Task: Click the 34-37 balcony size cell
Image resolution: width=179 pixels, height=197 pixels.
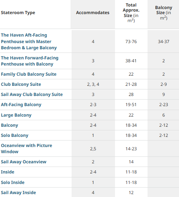Action: [x=163, y=42]
